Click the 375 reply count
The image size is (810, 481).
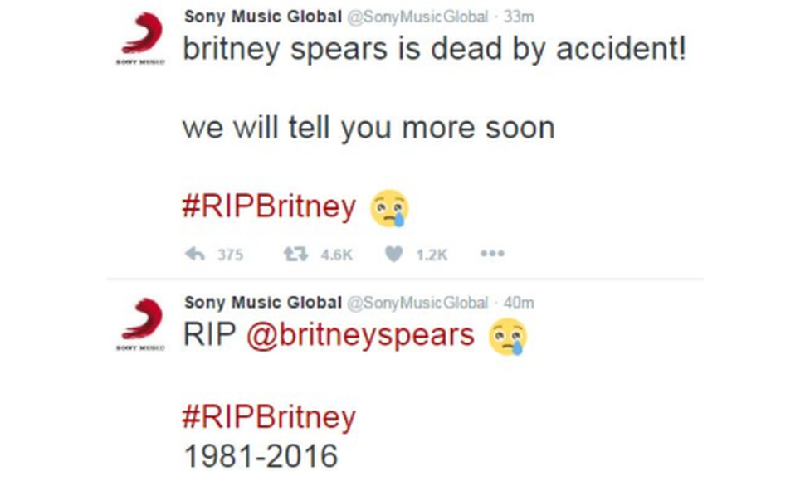(x=230, y=255)
